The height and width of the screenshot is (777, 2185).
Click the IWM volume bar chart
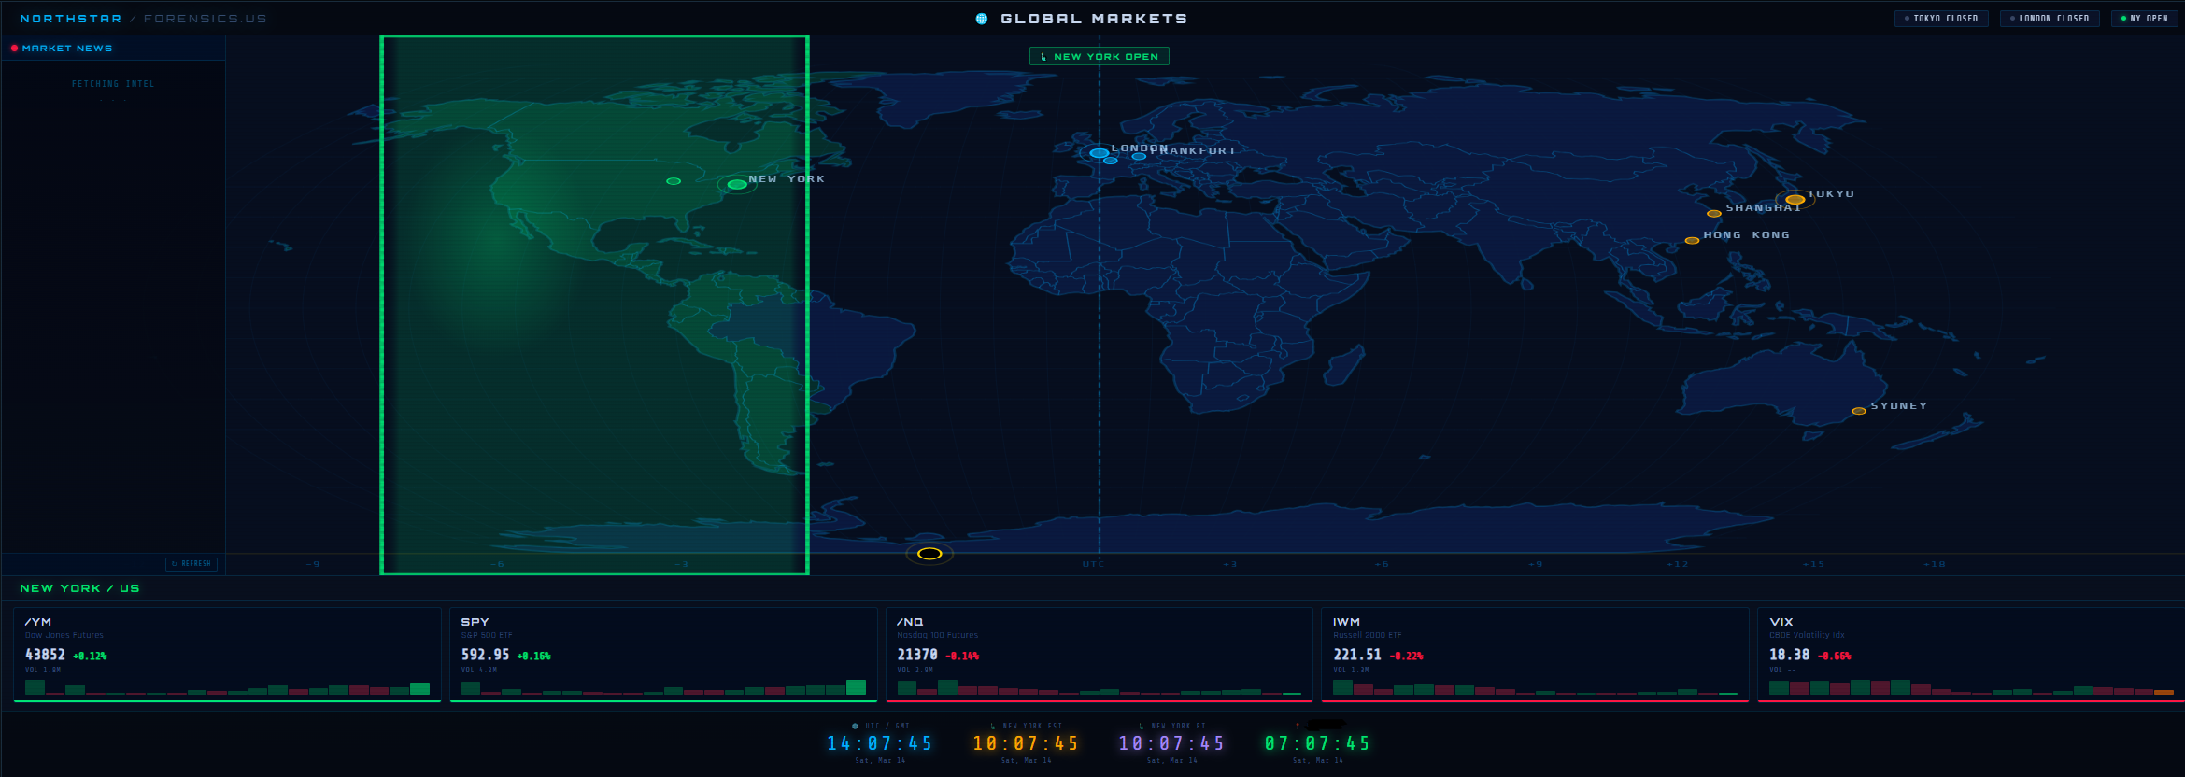pos(1535,688)
